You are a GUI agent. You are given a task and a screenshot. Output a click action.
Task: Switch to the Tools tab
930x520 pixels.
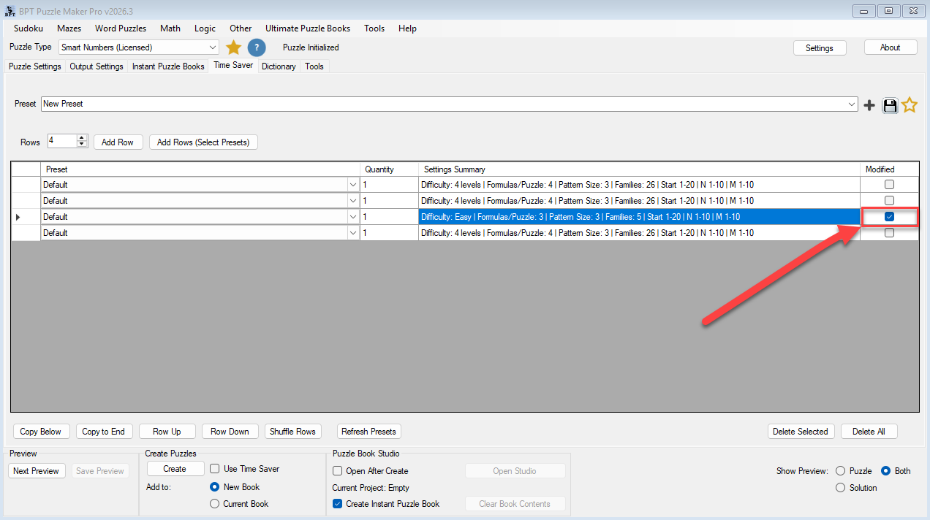(x=314, y=66)
